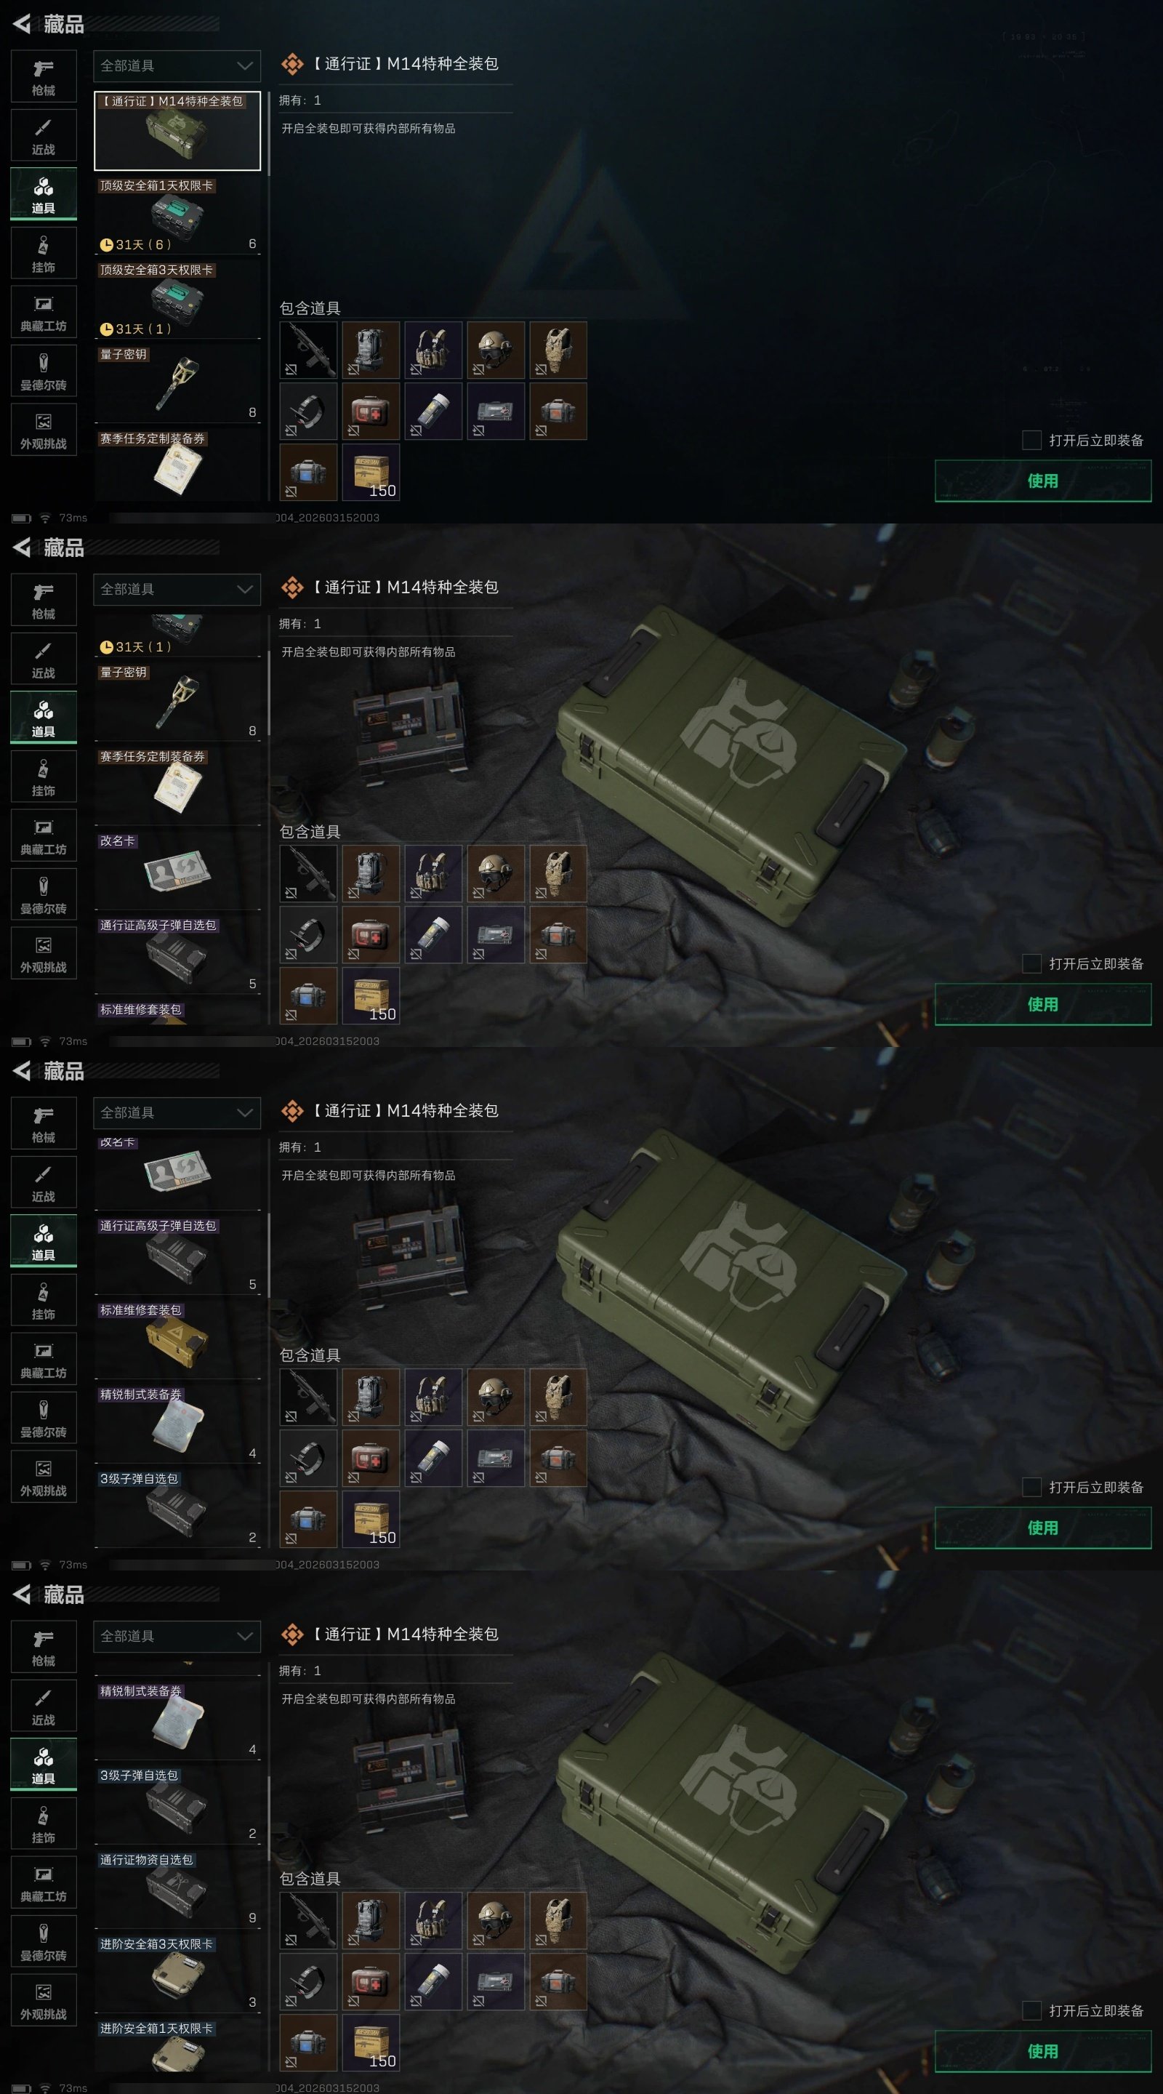Viewport: 1163px width, 2094px height.
Task: Expand 全部道具 filter above 量子密钥 and 改名卡 list
Action: [x=177, y=590]
